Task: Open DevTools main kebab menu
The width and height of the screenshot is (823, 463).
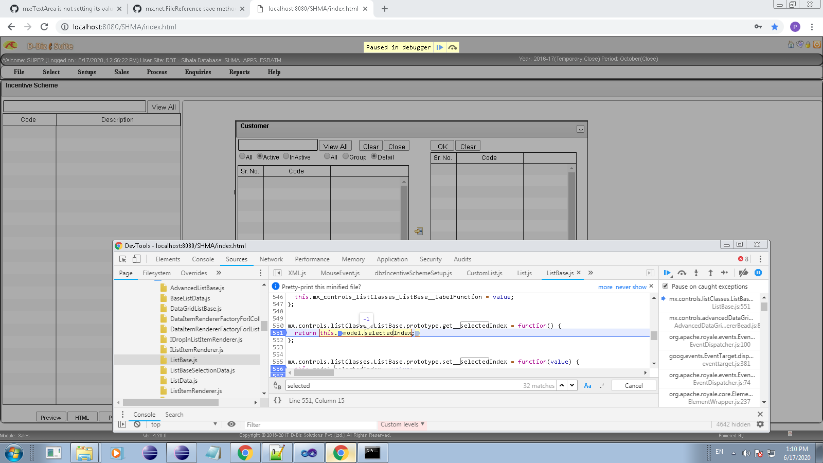Action: coord(760,259)
